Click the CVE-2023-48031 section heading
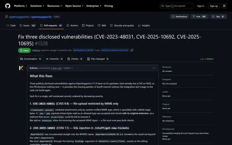The width and height of the screenshot is (232, 145). (74, 104)
